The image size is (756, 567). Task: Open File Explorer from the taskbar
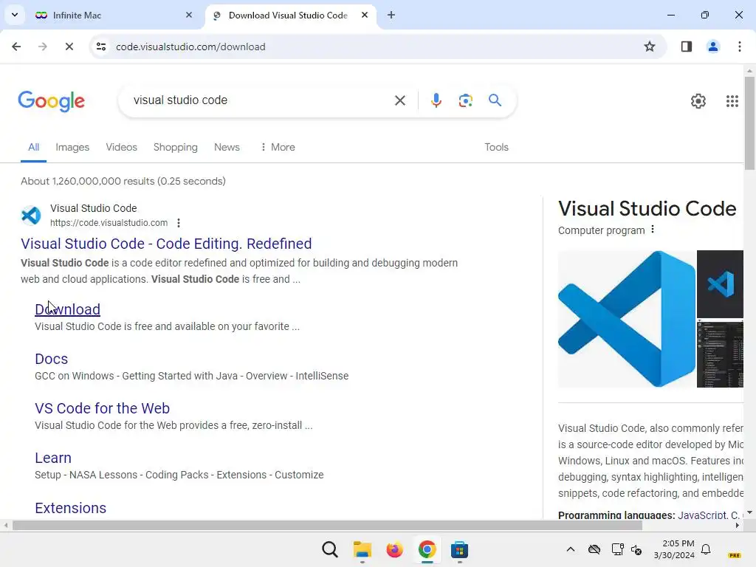click(362, 549)
